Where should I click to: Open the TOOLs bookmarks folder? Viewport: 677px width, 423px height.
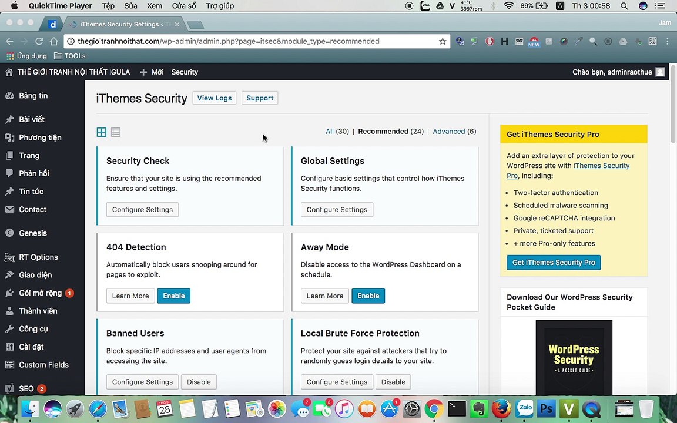click(69, 56)
